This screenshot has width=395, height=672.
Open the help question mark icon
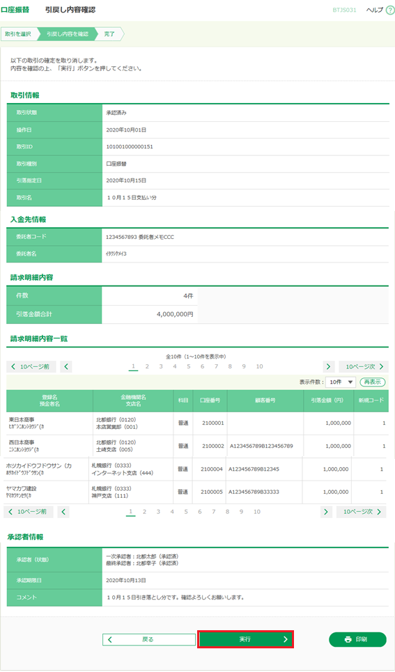pos(390,10)
